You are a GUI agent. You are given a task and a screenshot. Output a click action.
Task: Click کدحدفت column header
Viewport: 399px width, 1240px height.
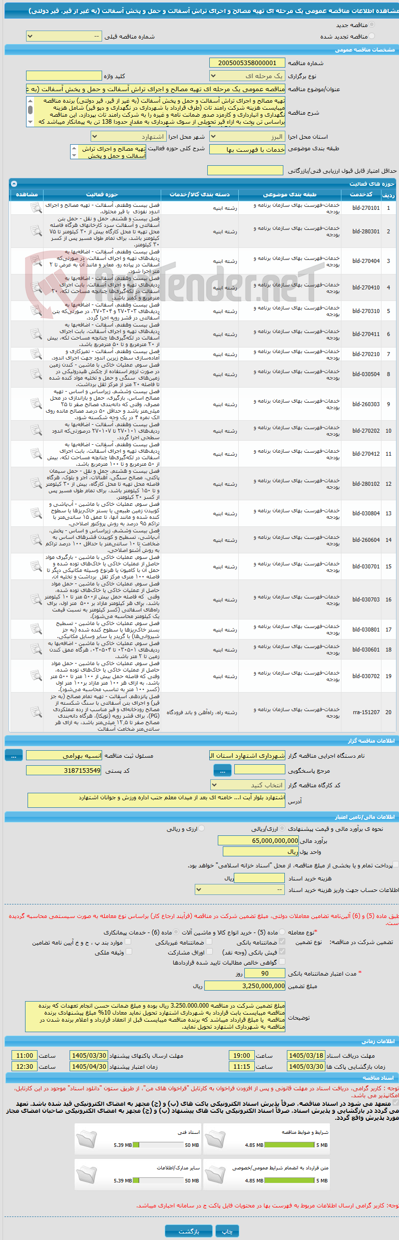[361, 194]
